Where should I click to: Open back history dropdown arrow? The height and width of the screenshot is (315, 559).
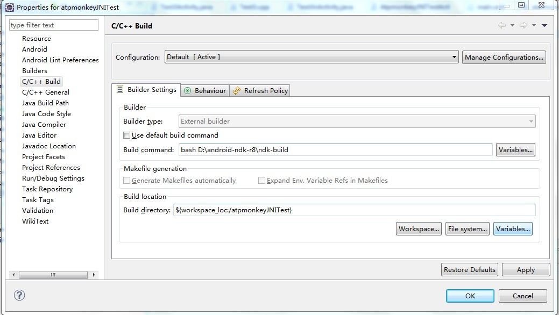[x=513, y=25]
